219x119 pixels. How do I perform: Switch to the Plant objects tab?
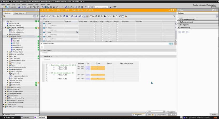tap(19, 13)
